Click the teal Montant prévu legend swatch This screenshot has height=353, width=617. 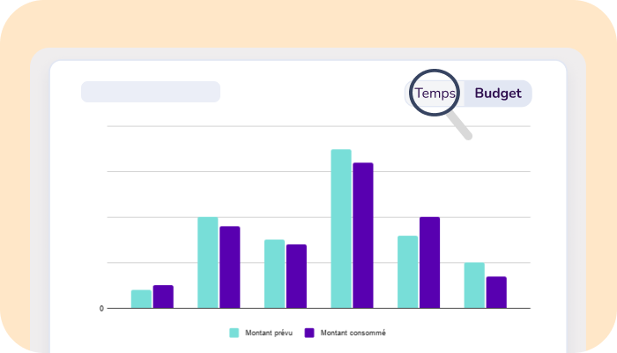tap(234, 333)
